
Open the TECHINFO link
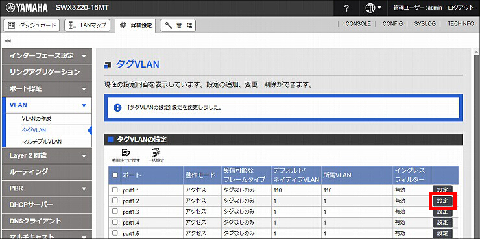point(461,24)
